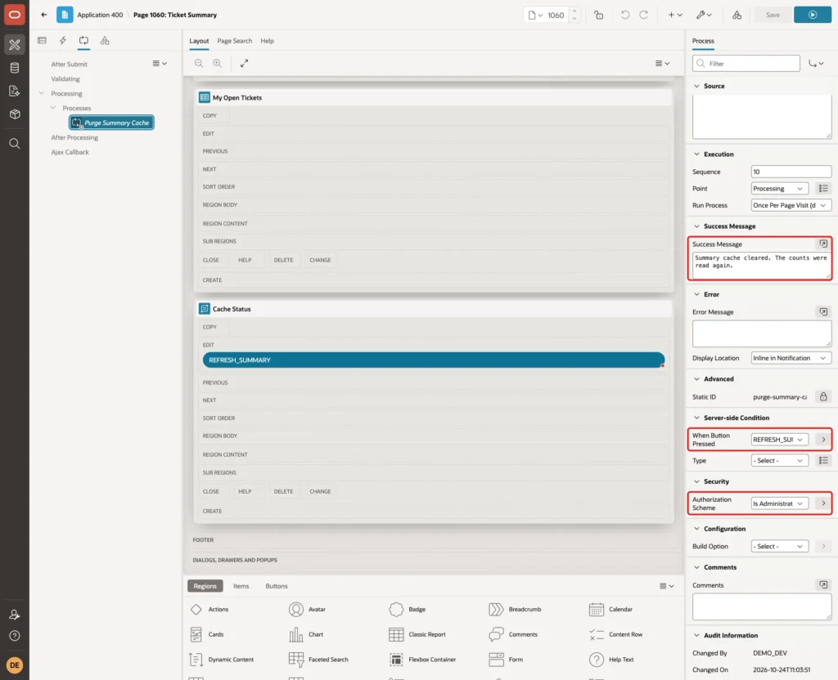838x680 pixels.
Task: Increment the page number stepper up
Action: [x=574, y=11]
